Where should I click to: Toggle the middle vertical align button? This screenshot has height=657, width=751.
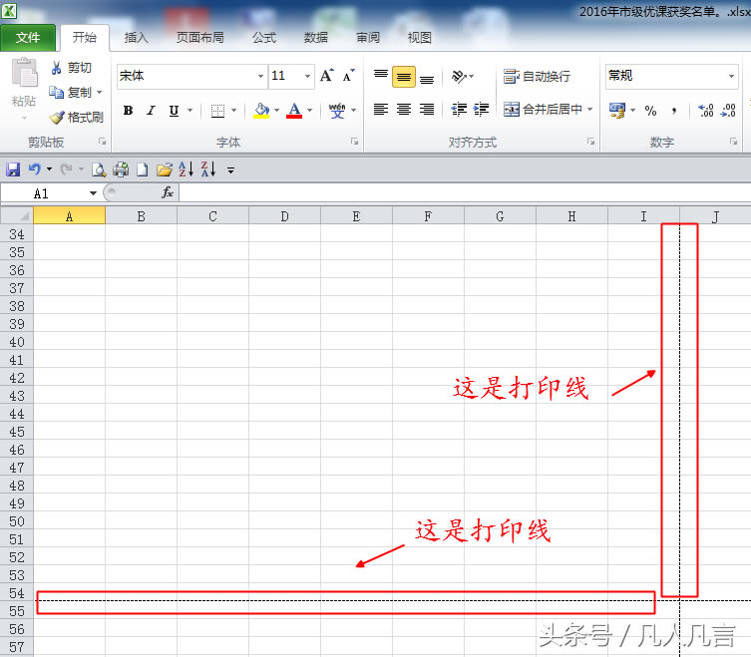[x=404, y=77]
